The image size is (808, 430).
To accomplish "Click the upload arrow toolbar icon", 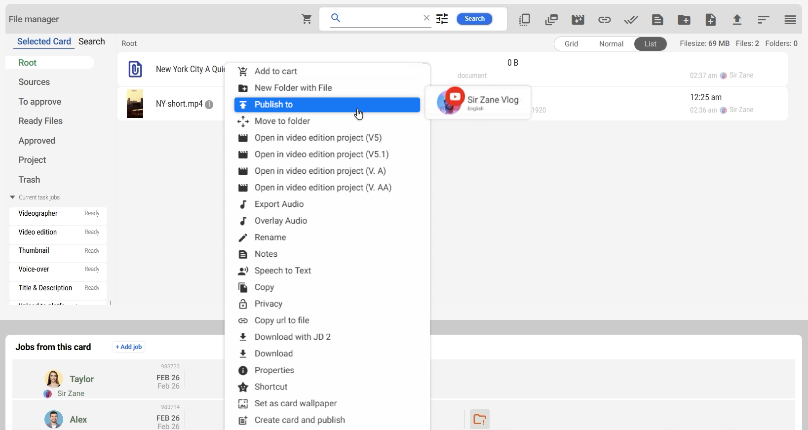I will click(737, 20).
